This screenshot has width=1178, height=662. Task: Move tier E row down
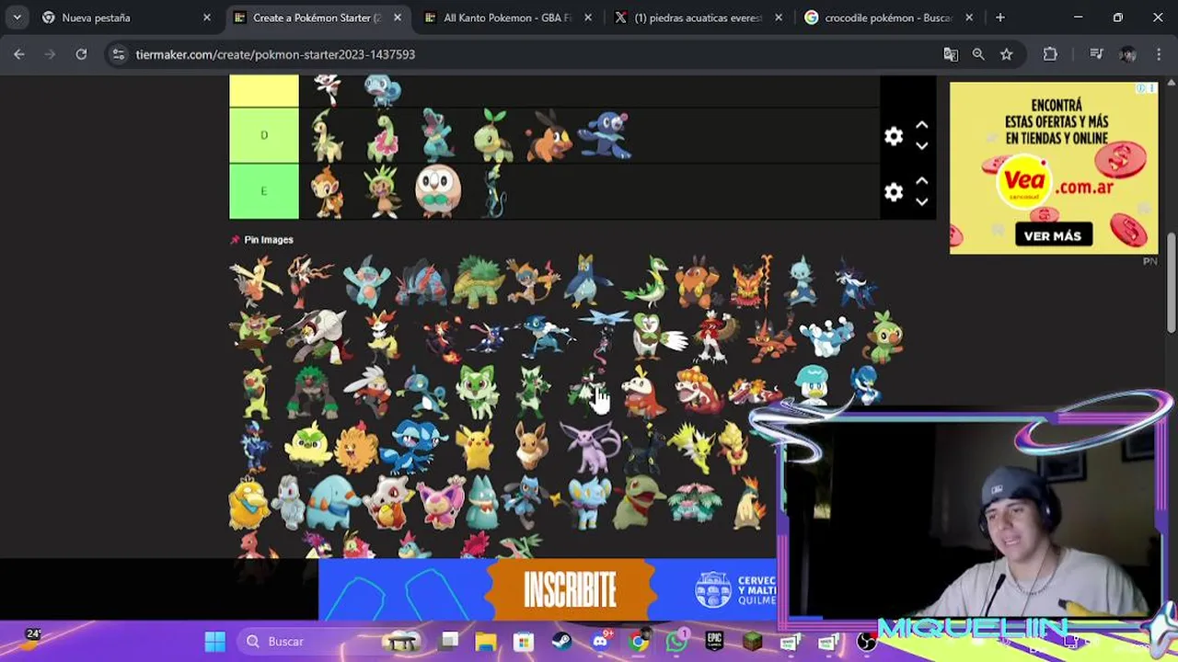click(x=921, y=202)
